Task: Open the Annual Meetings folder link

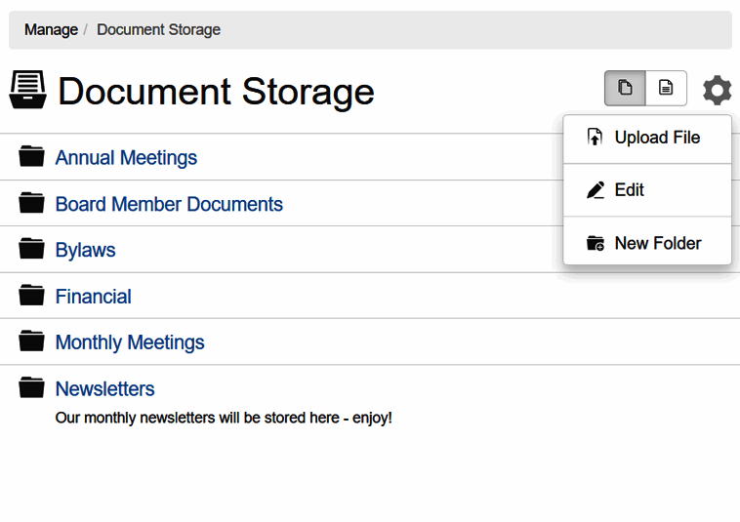Action: click(x=126, y=157)
